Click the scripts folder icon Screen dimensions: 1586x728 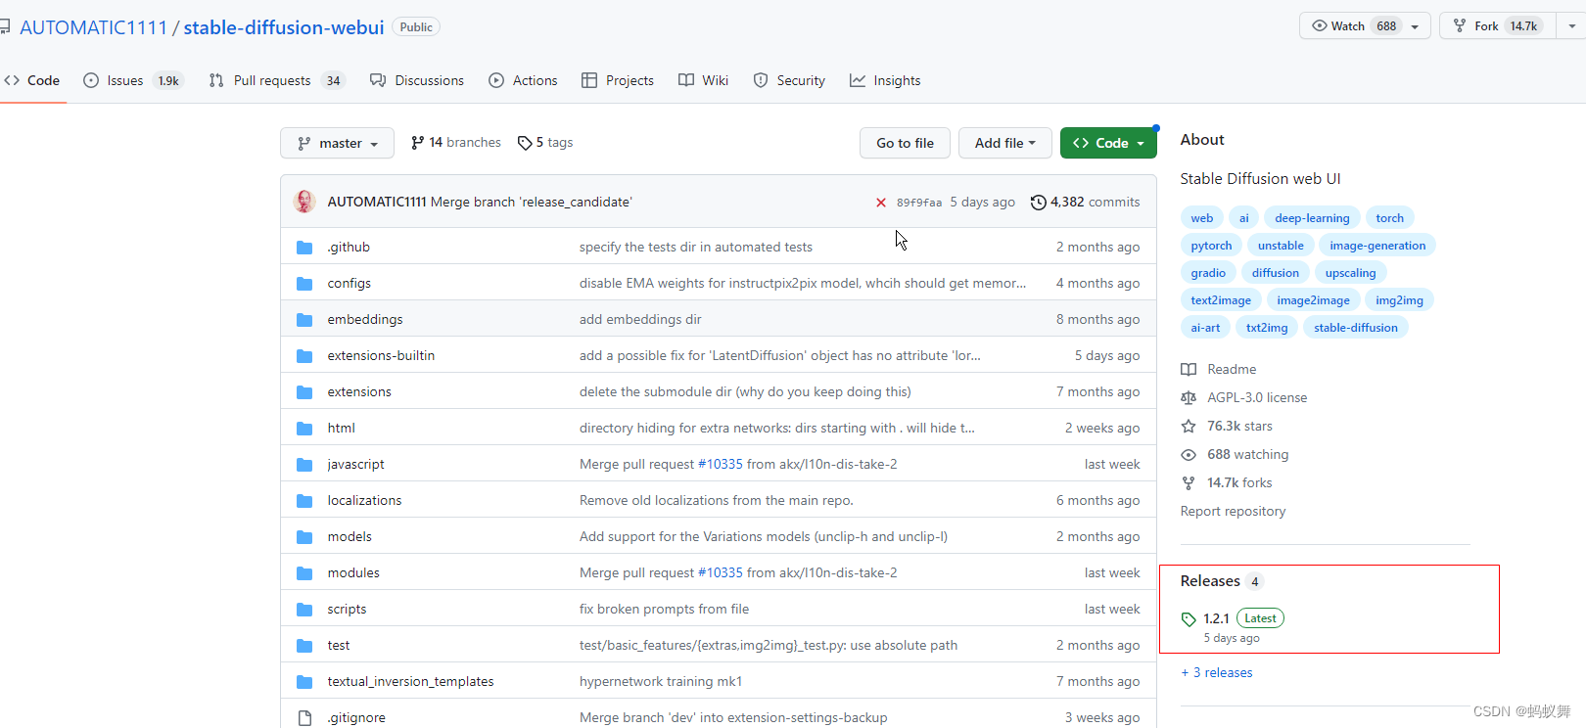304,610
